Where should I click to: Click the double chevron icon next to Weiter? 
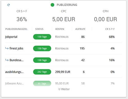pos(59,89)
